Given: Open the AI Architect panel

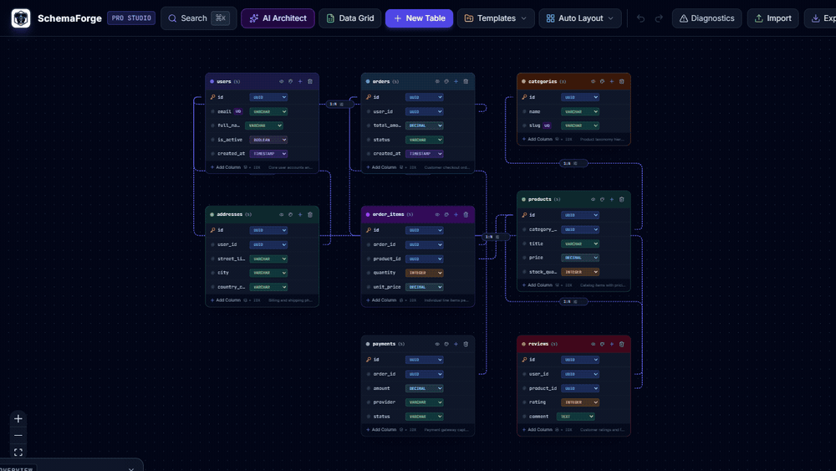Looking at the screenshot, I should [278, 18].
